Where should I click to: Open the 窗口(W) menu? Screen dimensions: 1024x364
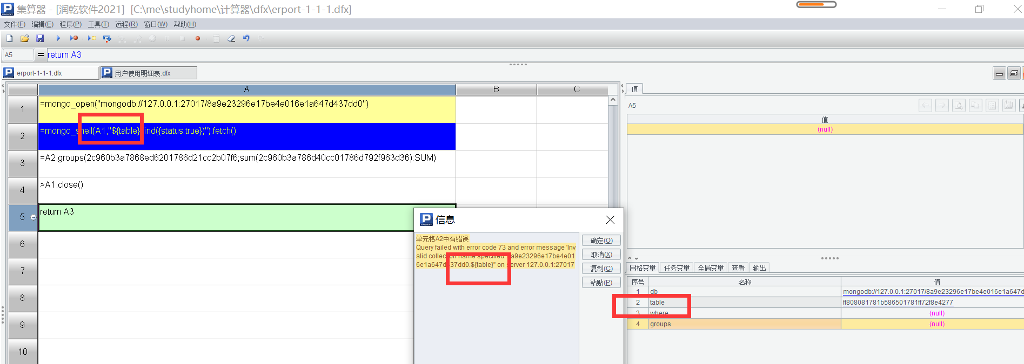click(156, 24)
